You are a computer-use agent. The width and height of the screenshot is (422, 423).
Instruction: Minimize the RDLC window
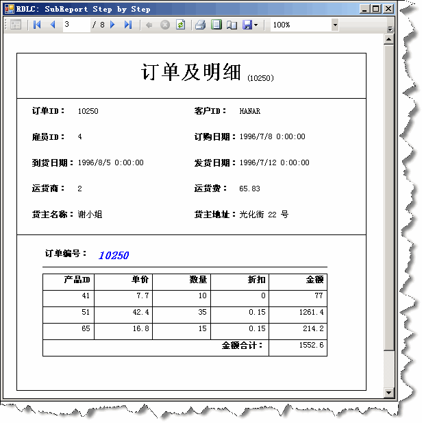(x=364, y=9)
